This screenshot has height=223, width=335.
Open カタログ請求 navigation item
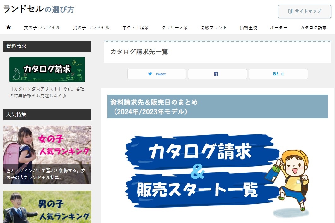tap(313, 28)
